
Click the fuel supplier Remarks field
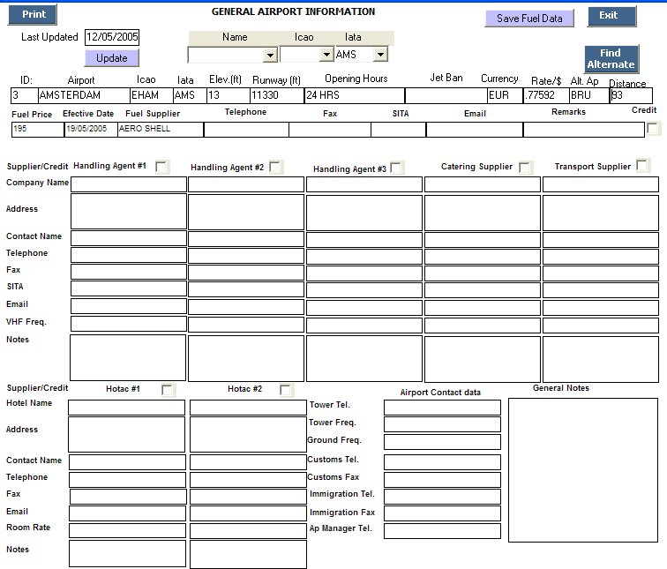coord(584,130)
